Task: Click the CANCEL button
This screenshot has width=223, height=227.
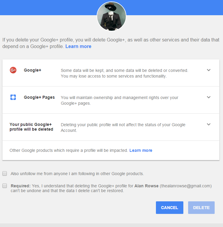Action: (169, 207)
